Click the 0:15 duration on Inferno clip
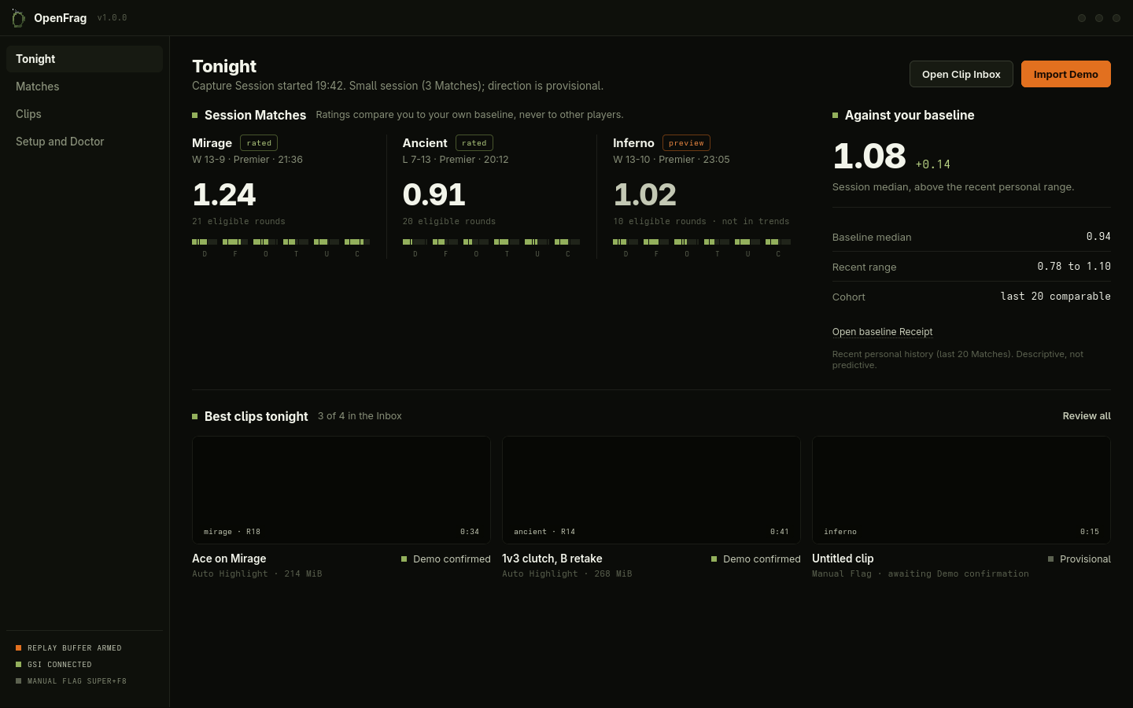 pyautogui.click(x=1090, y=532)
